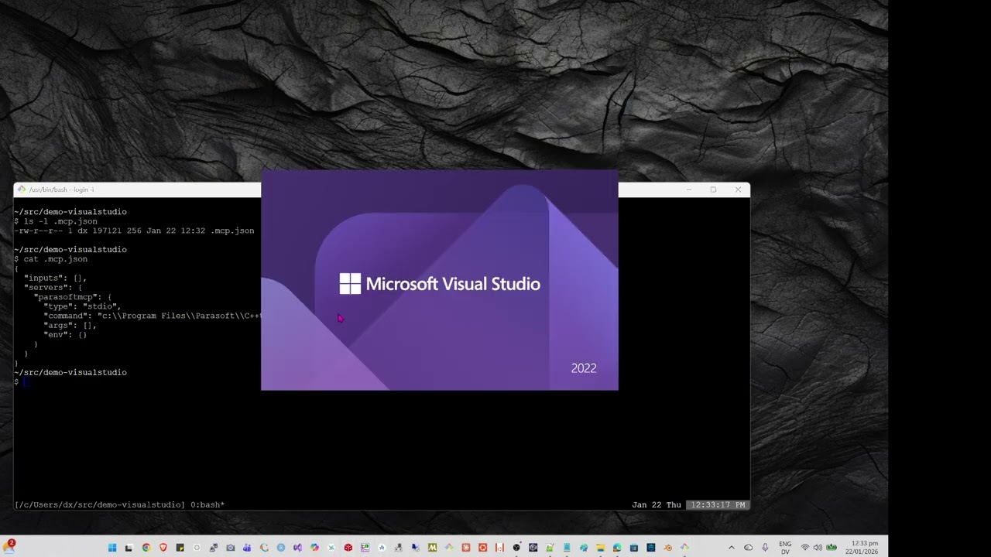
Task: Launch Blender from the taskbar
Action: click(668, 548)
